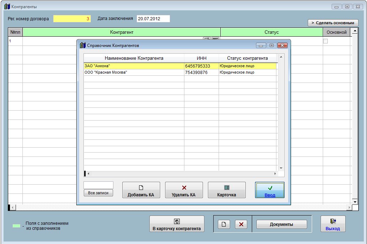
Task: Click the Контрагенты window title icon
Action: coord(7,6)
